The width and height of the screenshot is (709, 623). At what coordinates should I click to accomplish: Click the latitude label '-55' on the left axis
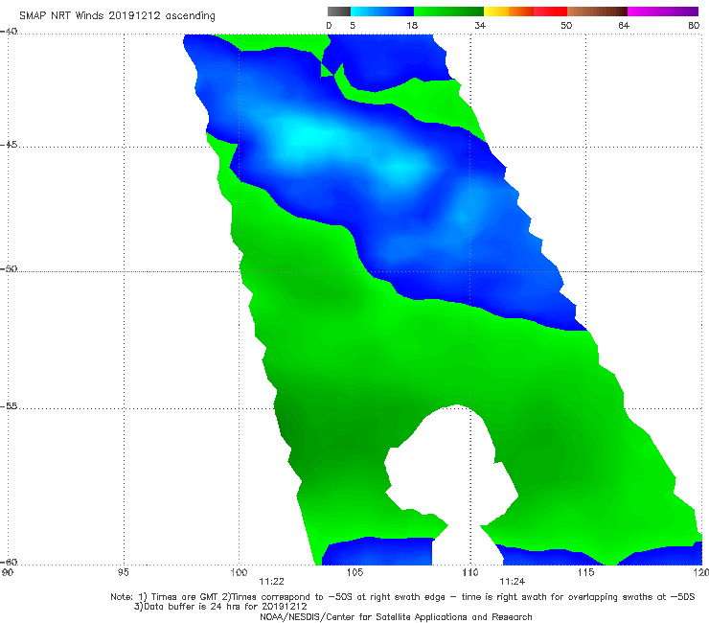(x=9, y=406)
